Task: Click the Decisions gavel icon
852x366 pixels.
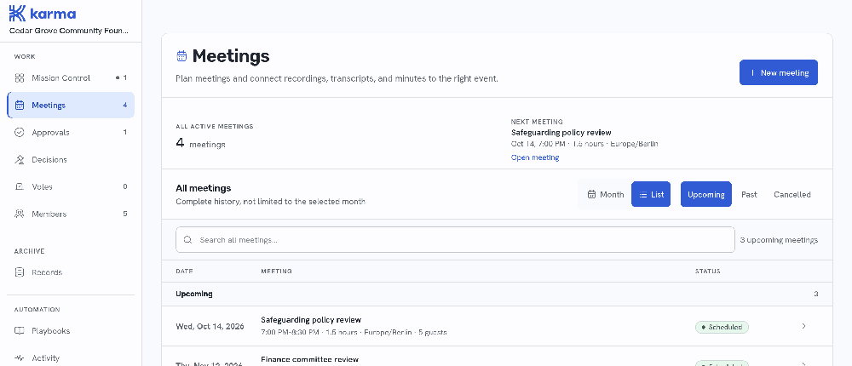Action: (20, 159)
